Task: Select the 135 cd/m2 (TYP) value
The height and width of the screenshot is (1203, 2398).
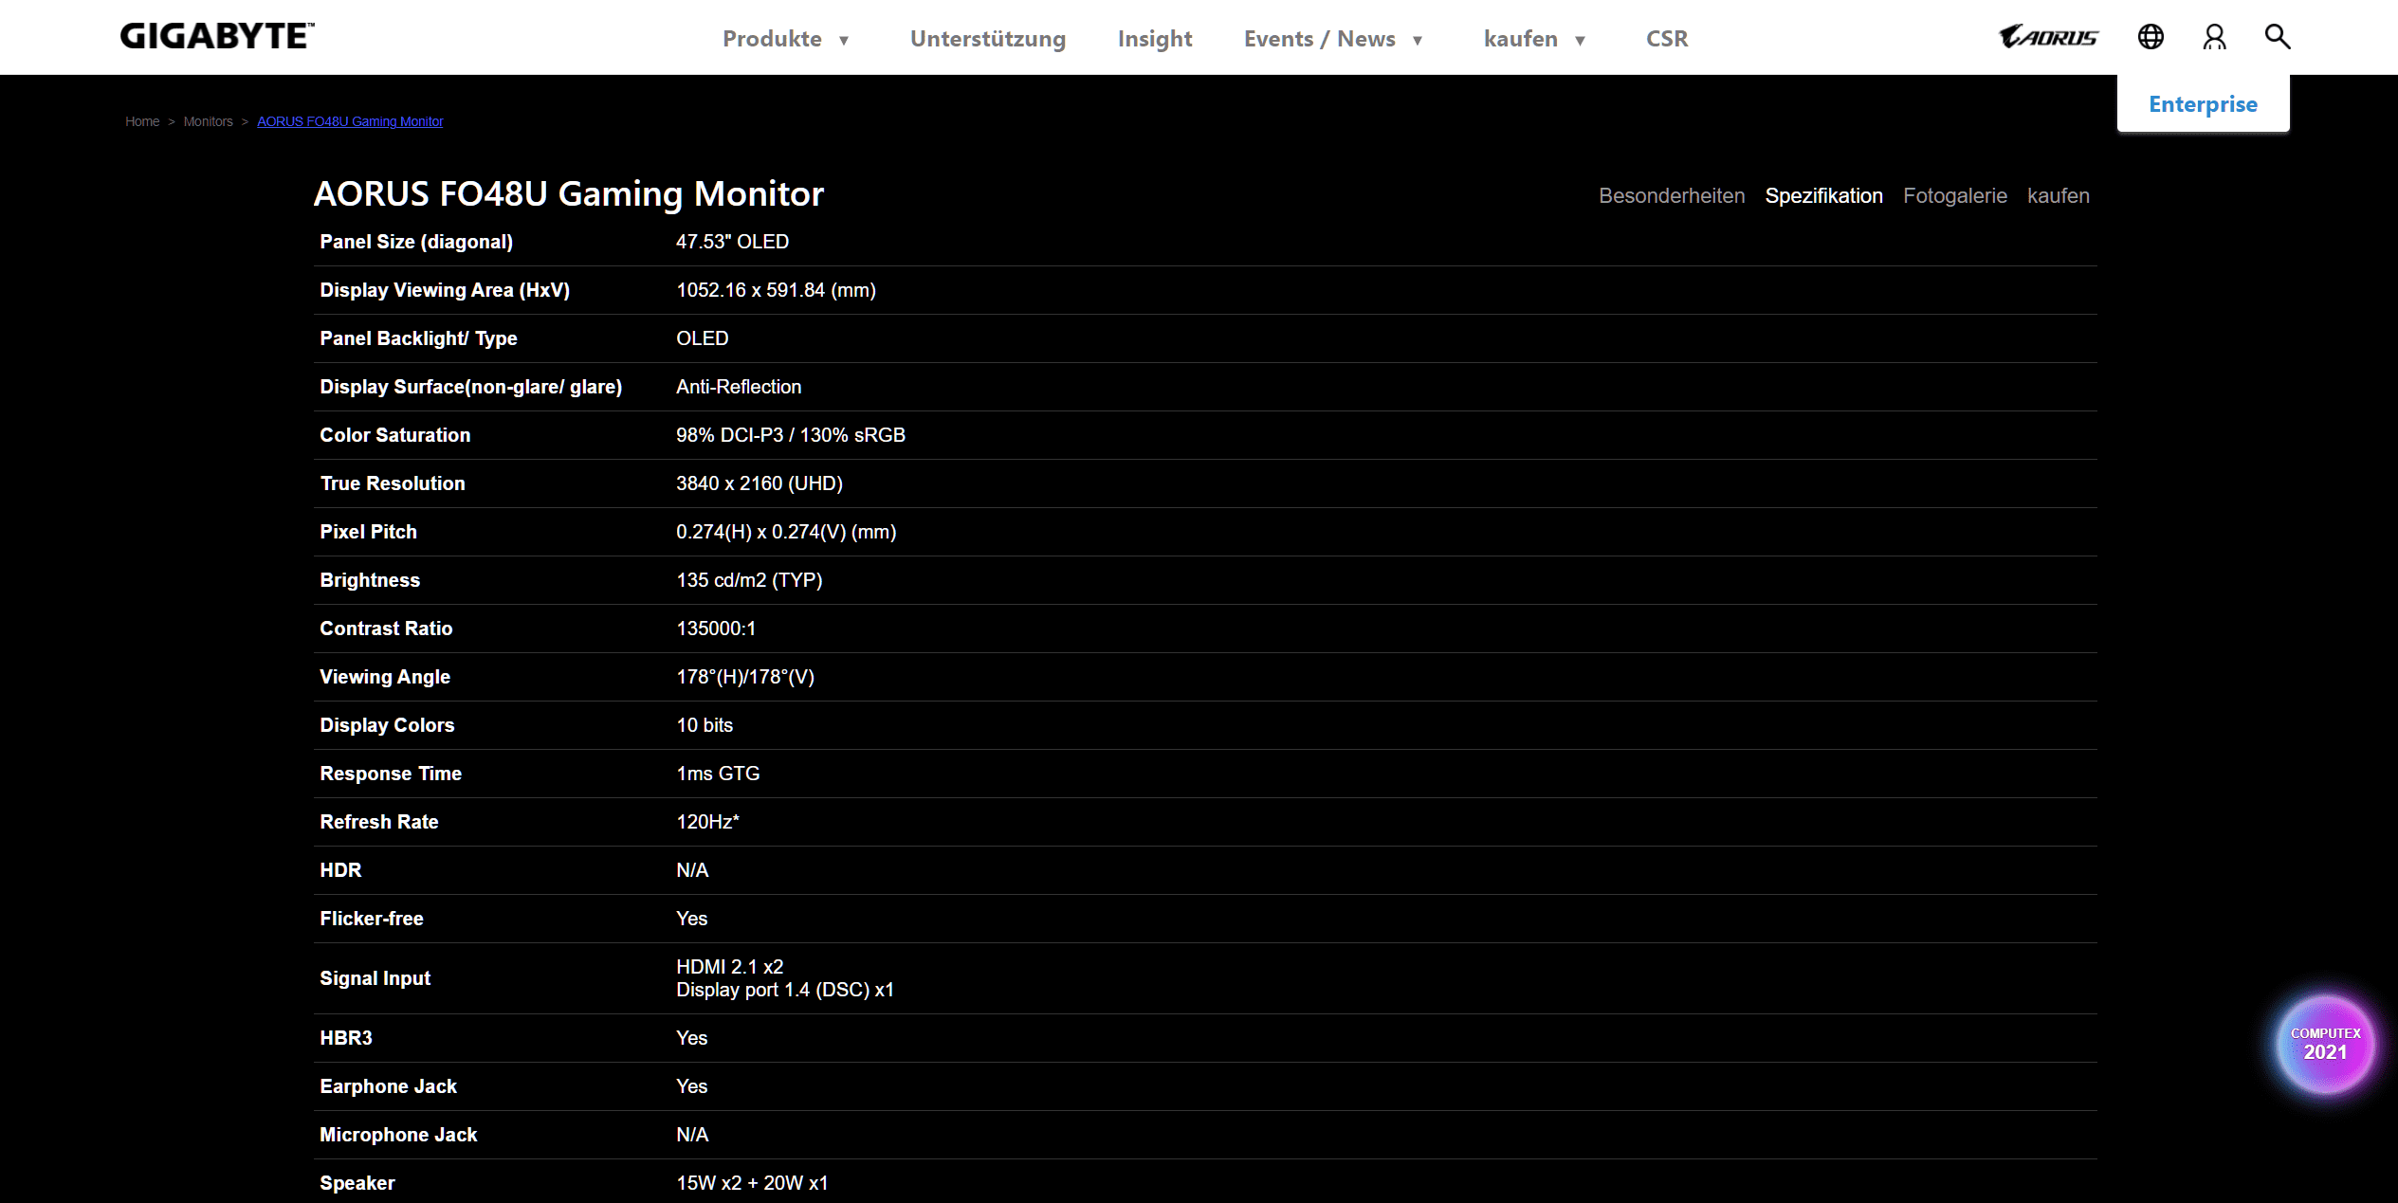Action: click(749, 580)
